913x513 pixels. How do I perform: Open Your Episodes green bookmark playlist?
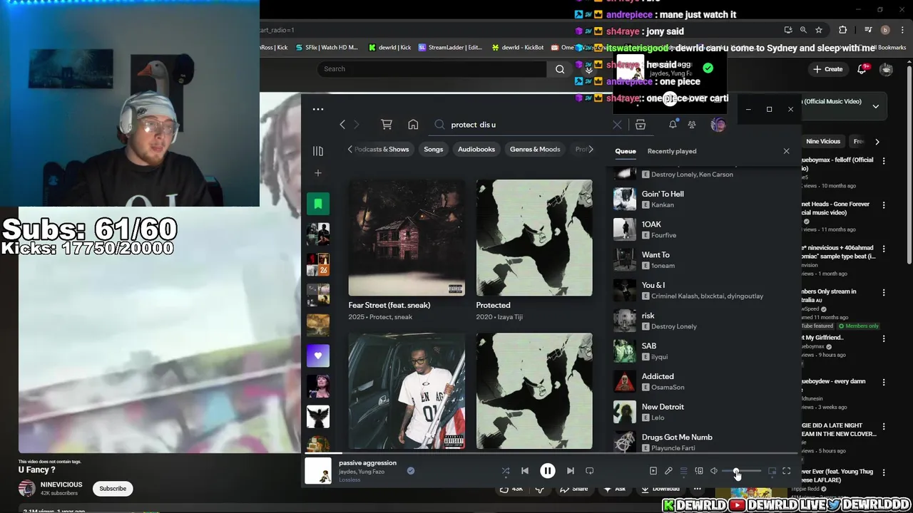(318, 204)
